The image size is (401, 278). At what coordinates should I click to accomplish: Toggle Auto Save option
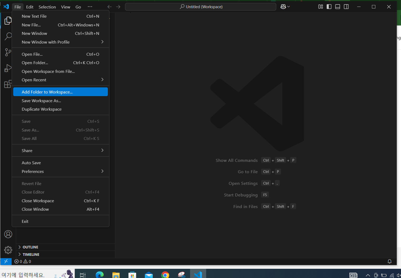point(61,163)
